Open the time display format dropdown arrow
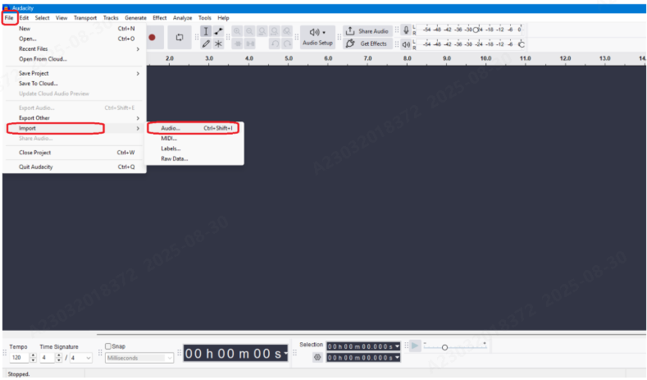 [x=285, y=354]
